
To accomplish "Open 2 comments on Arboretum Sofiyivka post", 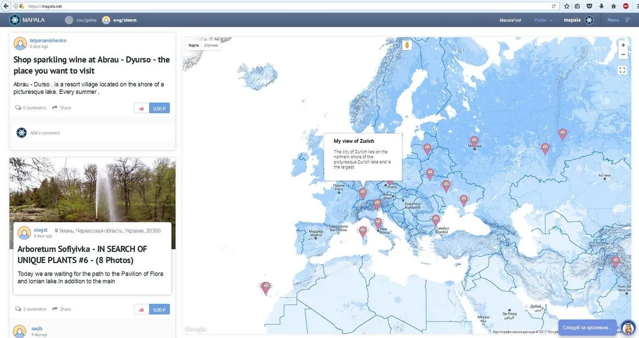I will 31,309.
